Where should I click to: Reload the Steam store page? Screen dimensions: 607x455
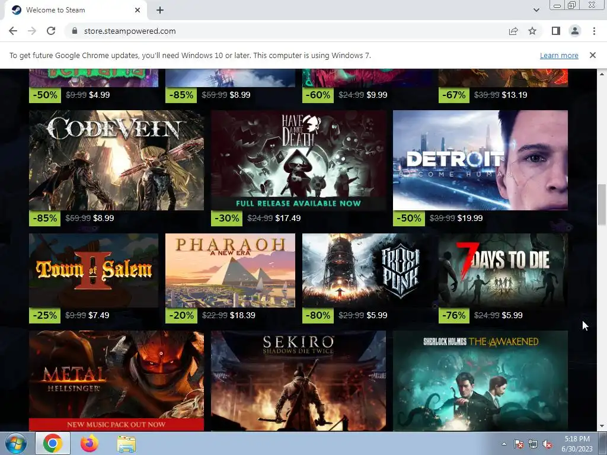coord(51,31)
